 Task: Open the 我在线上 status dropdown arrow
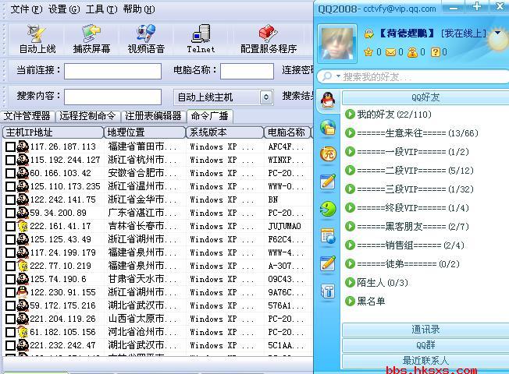[498, 34]
